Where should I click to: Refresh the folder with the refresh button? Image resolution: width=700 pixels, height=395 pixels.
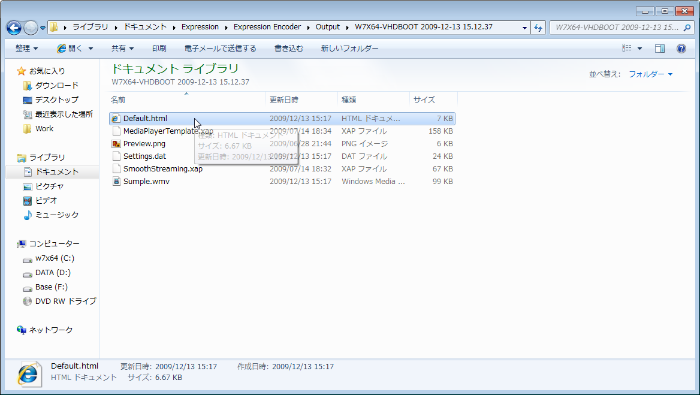538,28
